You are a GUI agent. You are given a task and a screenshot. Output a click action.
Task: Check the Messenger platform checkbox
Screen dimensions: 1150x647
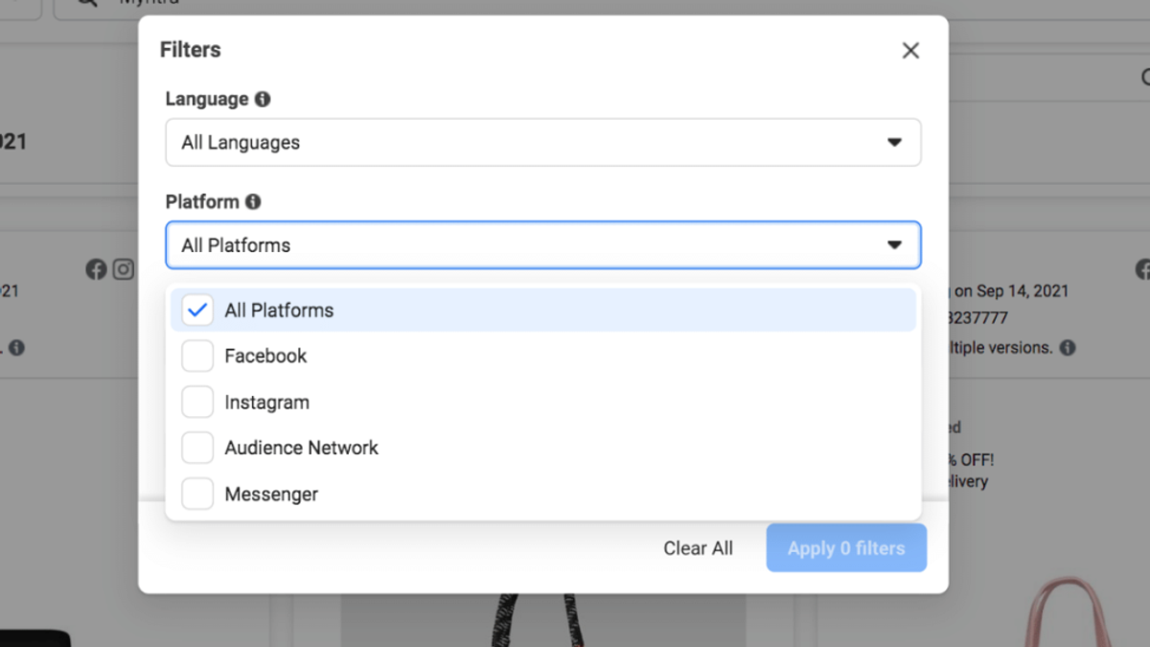[196, 494]
